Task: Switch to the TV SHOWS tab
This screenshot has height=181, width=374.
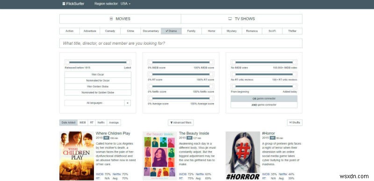Action: click(x=242, y=19)
